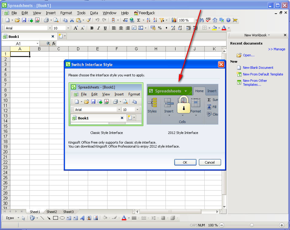Click OK in Switch Interface Style dialog
The height and width of the screenshot is (230, 290).
tap(185, 162)
